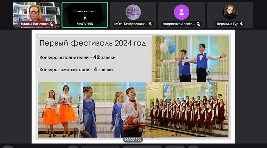Screen dimensions: 267x148
Task: Click muted microphone icon beside Вероника Гуд
Action: click(240, 24)
